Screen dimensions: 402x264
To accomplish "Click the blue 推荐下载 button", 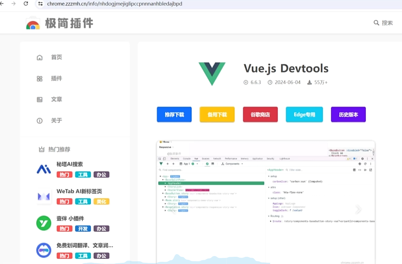I will pos(174,115).
